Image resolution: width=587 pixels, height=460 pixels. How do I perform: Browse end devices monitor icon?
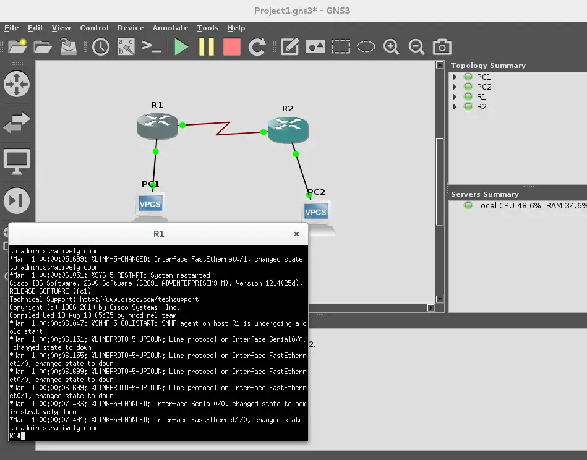pyautogui.click(x=17, y=162)
